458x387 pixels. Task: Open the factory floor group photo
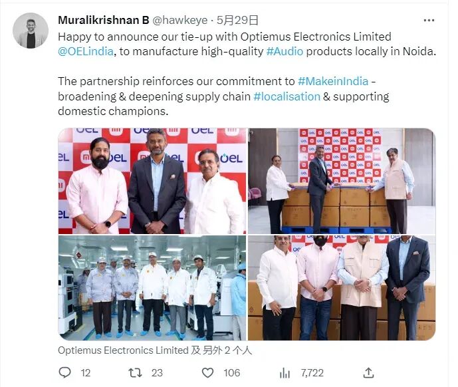click(x=152, y=288)
